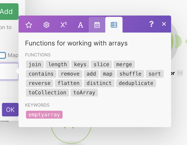Image resolution: width=187 pixels, height=145 pixels.
Task: Insert the shuffle function
Action: click(x=130, y=74)
